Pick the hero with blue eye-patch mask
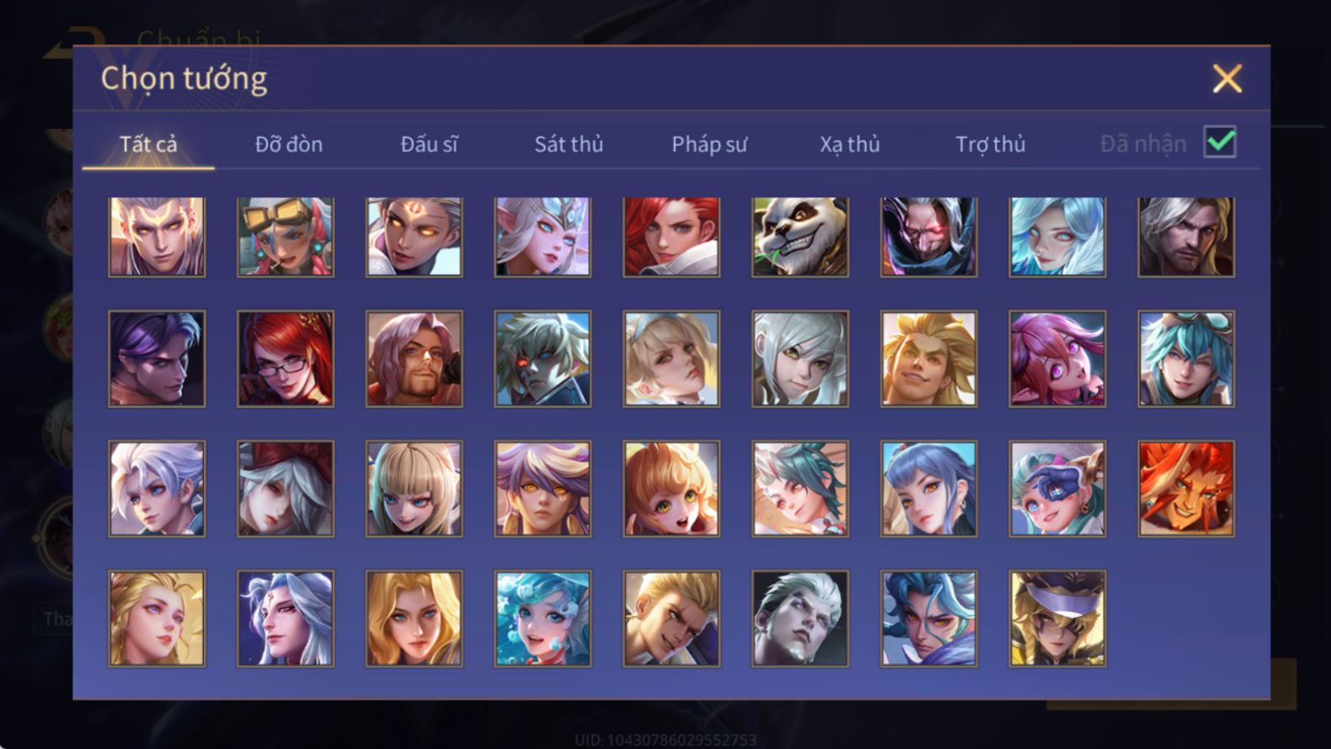The image size is (1331, 749). pyautogui.click(x=1057, y=489)
